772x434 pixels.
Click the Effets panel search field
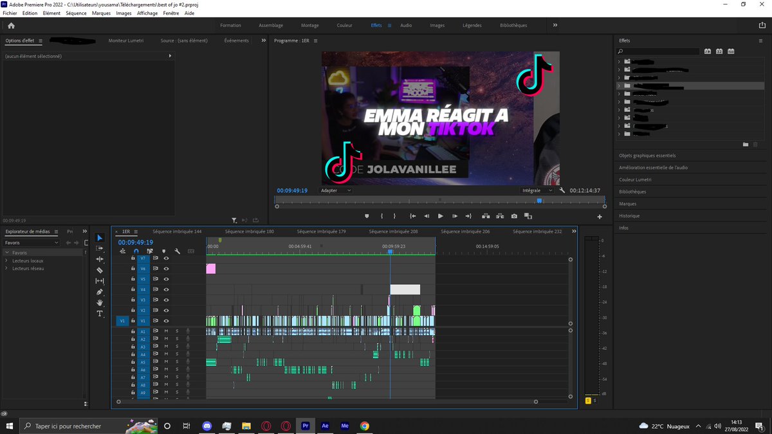[x=657, y=51]
